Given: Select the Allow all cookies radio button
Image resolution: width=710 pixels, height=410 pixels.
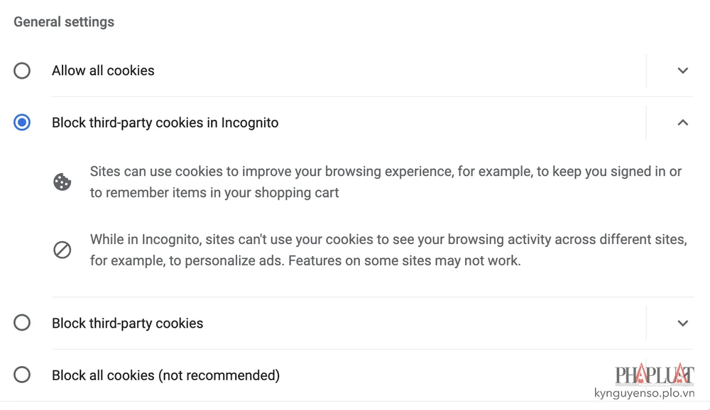Looking at the screenshot, I should (x=22, y=70).
